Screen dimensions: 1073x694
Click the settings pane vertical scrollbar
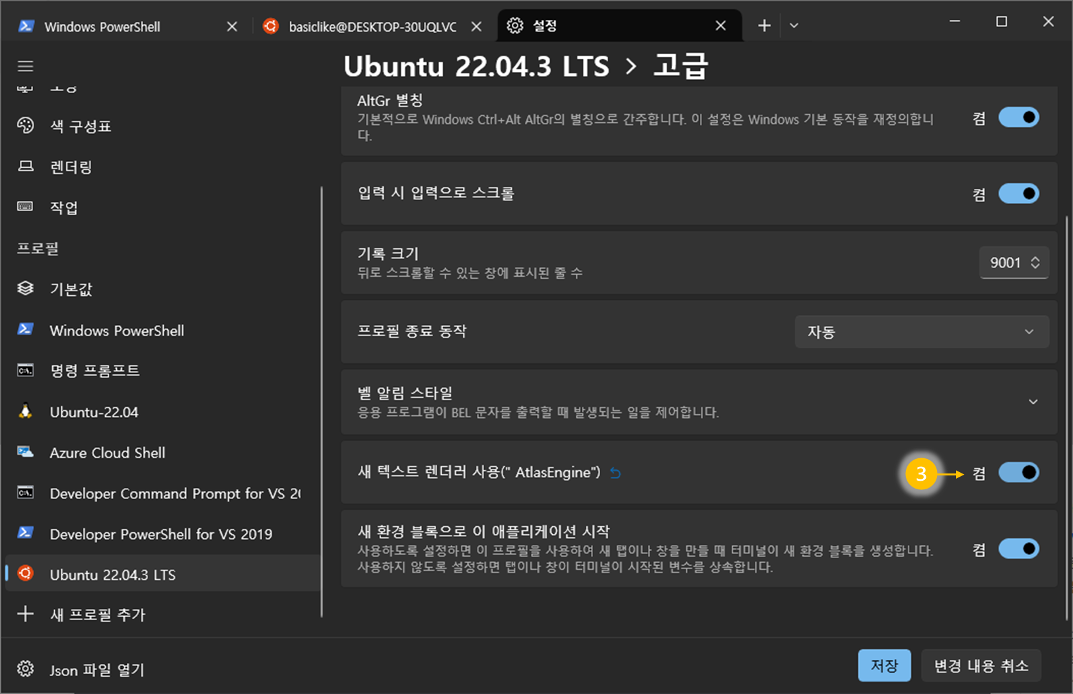coord(1066,417)
